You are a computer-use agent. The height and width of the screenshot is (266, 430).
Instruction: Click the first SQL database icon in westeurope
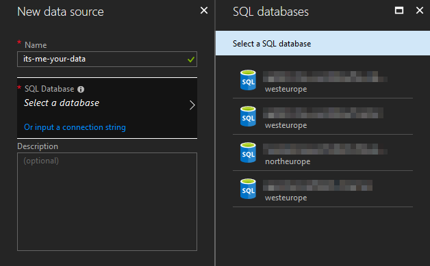(x=248, y=80)
